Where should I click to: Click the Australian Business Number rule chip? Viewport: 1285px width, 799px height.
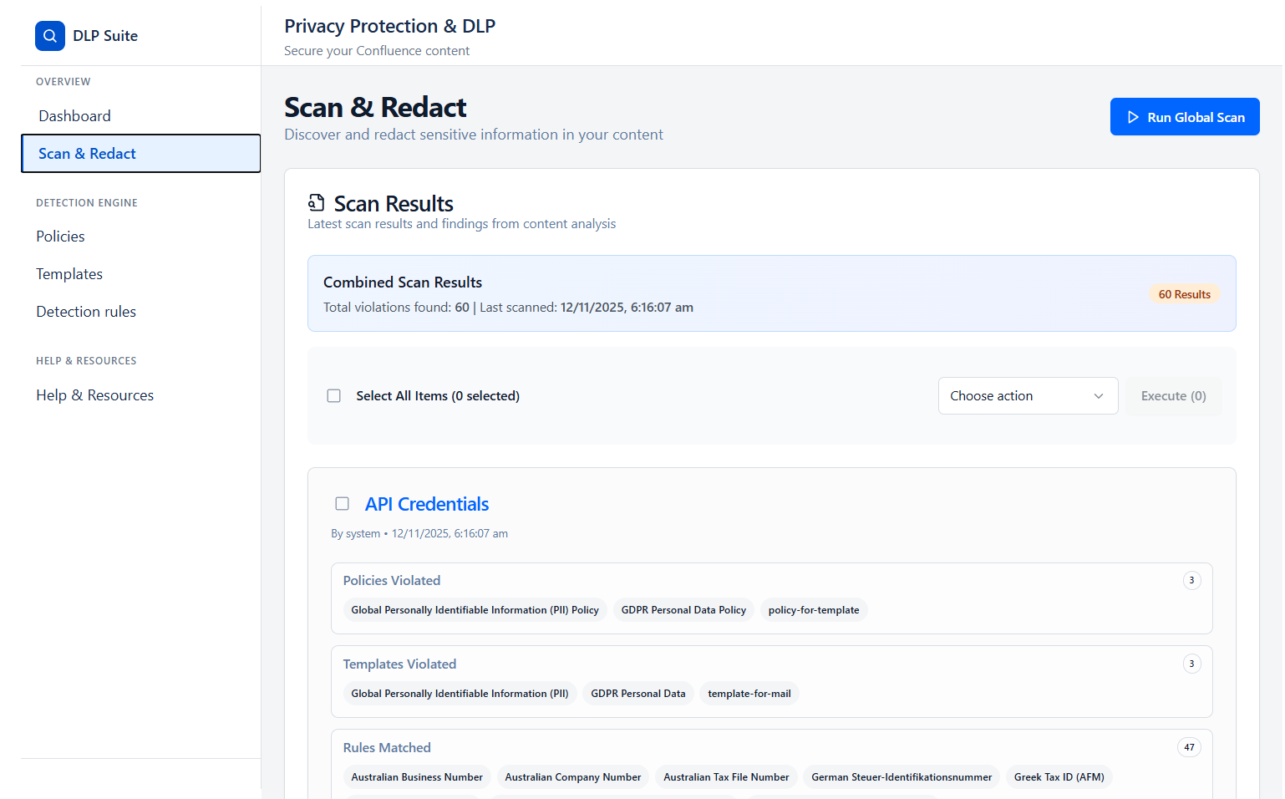click(416, 776)
